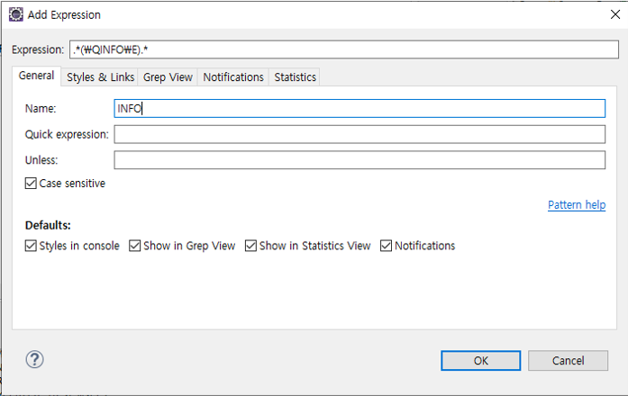The image size is (628, 396).
Task: Click into the Expression text field
Action: point(342,49)
